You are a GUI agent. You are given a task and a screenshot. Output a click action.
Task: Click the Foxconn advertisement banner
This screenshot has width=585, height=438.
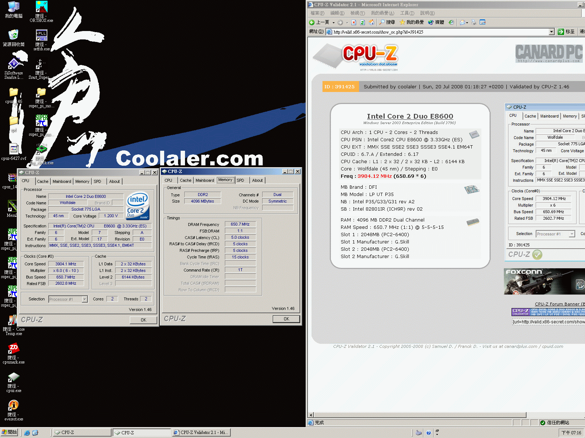click(x=544, y=281)
